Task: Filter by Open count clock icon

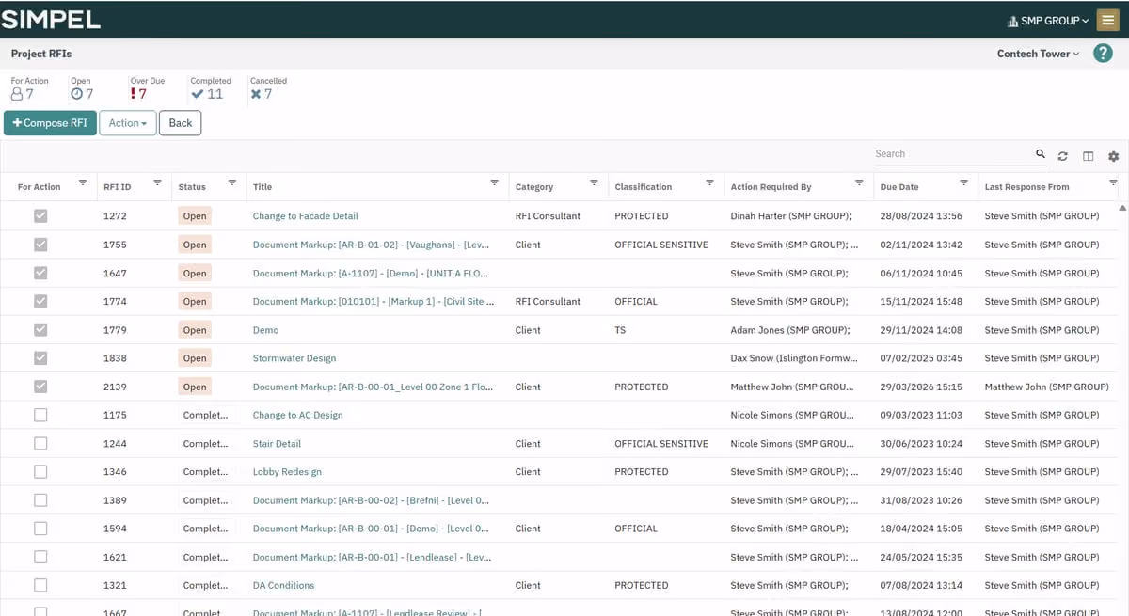Action: tap(76, 94)
